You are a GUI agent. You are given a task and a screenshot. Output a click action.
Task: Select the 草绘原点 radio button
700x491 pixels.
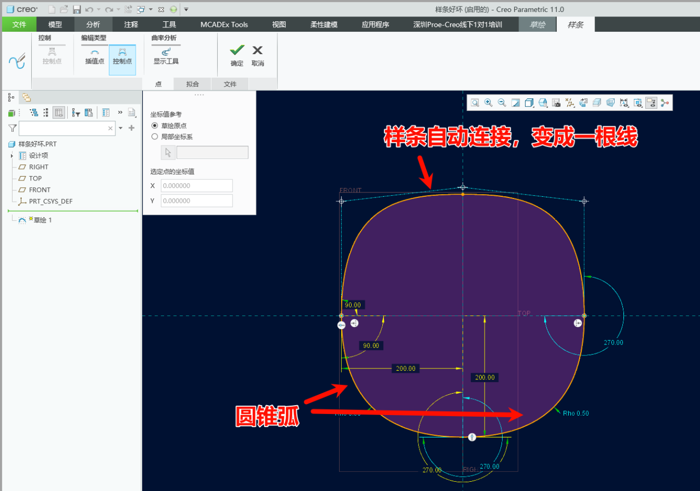point(155,126)
